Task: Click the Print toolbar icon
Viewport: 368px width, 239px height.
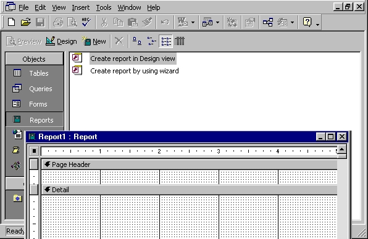Action: click(x=58, y=22)
